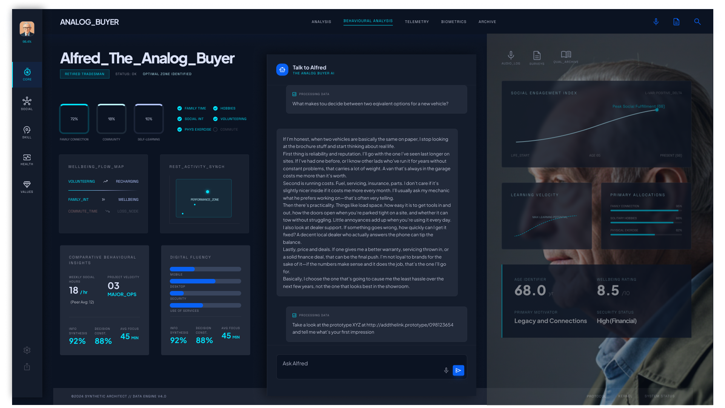Open the Qual_Archive book icon
This screenshot has height=408, width=725.
[566, 55]
